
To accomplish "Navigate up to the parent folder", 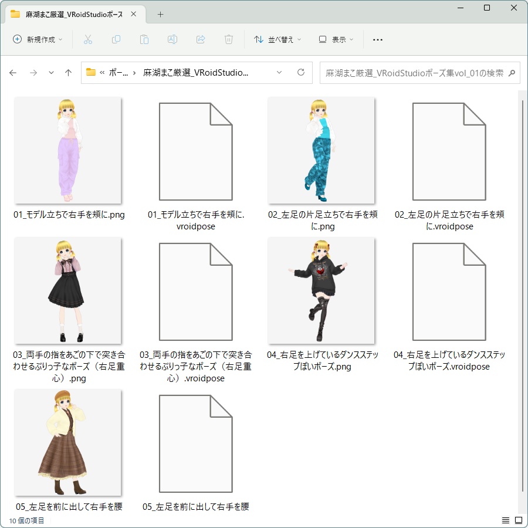I will tap(68, 72).
